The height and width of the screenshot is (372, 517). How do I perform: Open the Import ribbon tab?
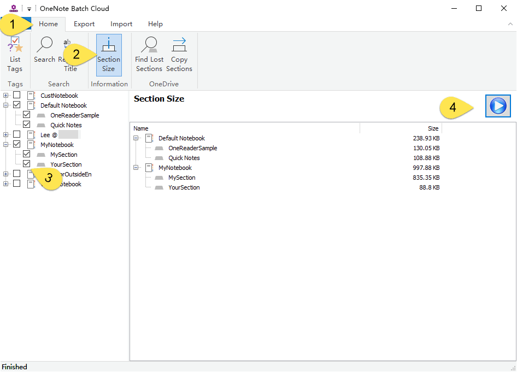pos(121,24)
